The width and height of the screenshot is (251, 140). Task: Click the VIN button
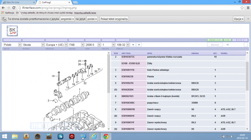tap(227, 40)
